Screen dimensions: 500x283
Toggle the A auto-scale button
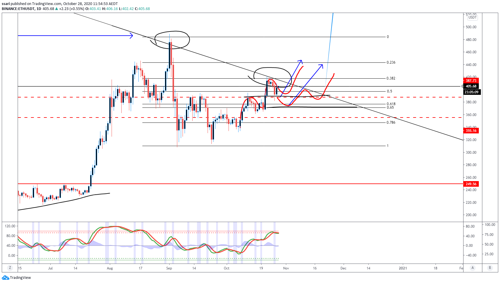click(473, 268)
